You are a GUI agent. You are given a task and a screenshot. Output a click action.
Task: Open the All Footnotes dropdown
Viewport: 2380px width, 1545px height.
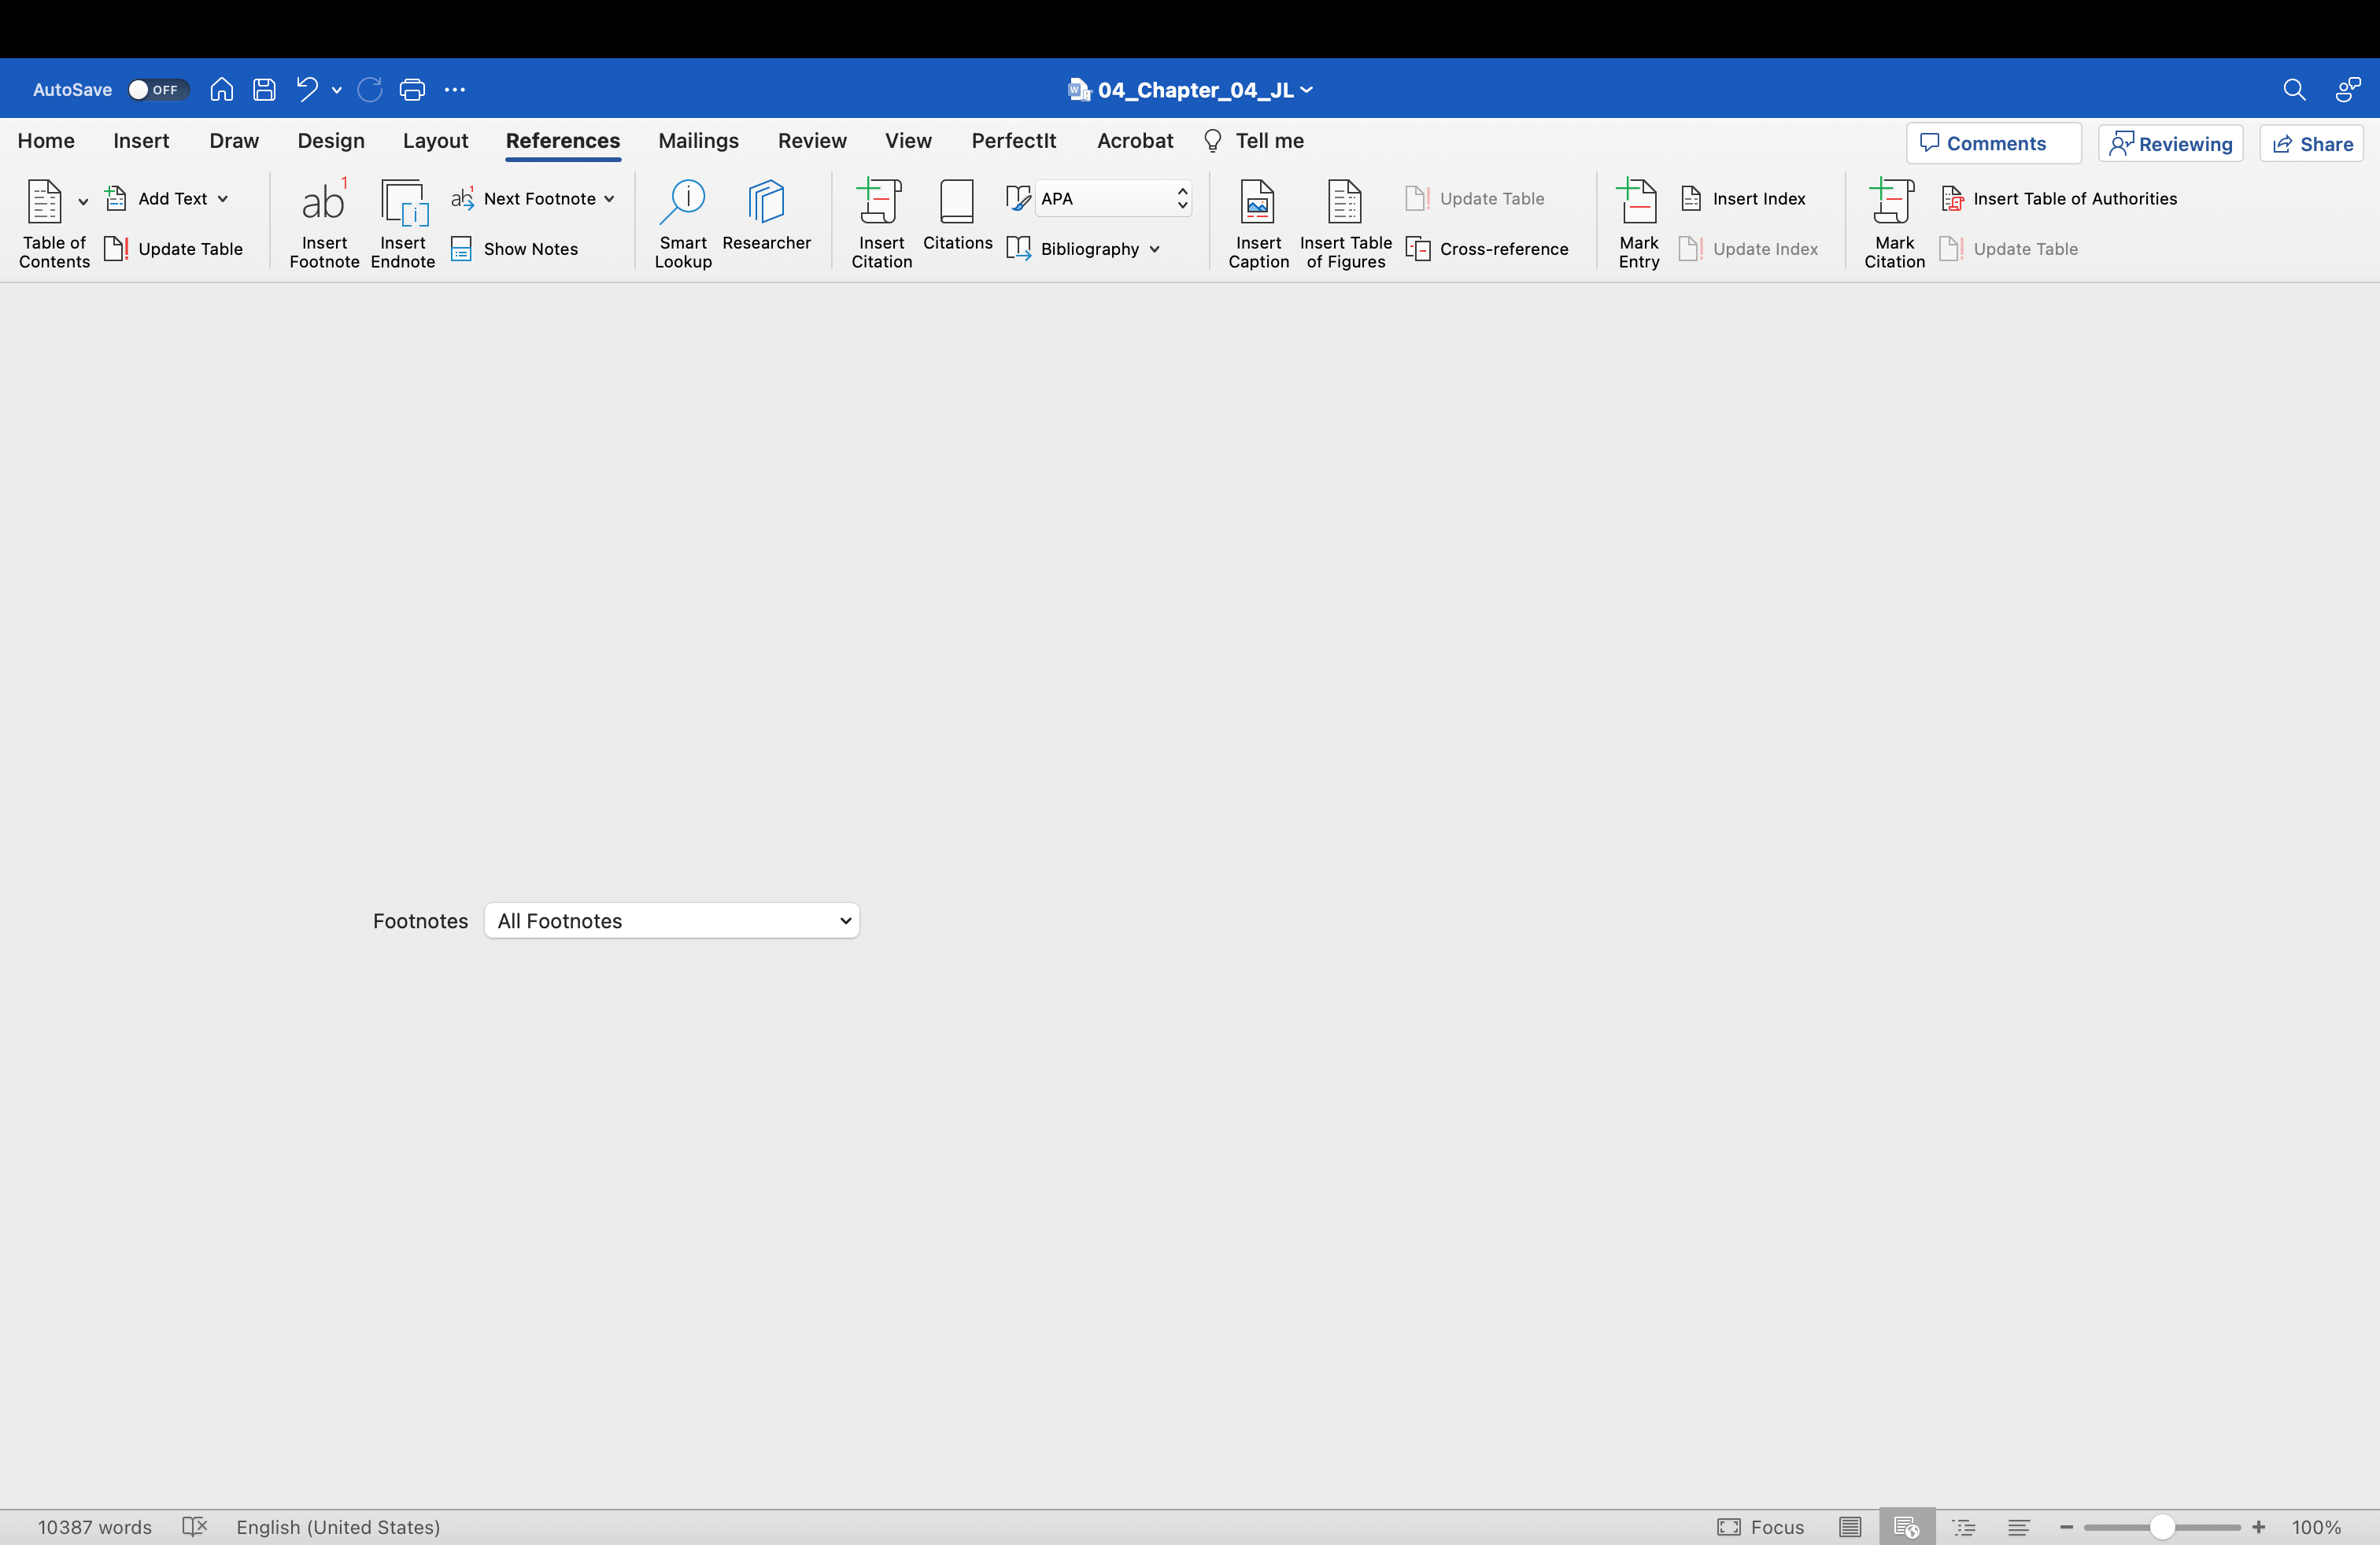671,920
